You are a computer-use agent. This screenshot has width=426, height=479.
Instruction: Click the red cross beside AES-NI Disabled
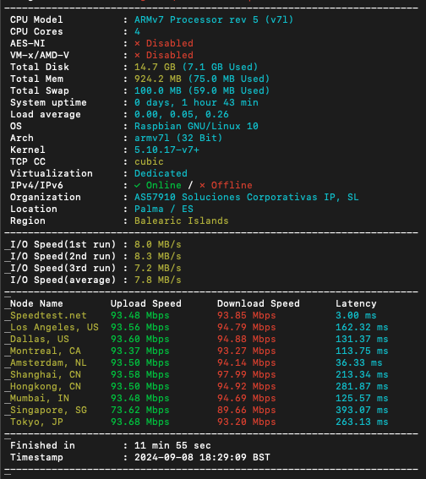pos(137,44)
